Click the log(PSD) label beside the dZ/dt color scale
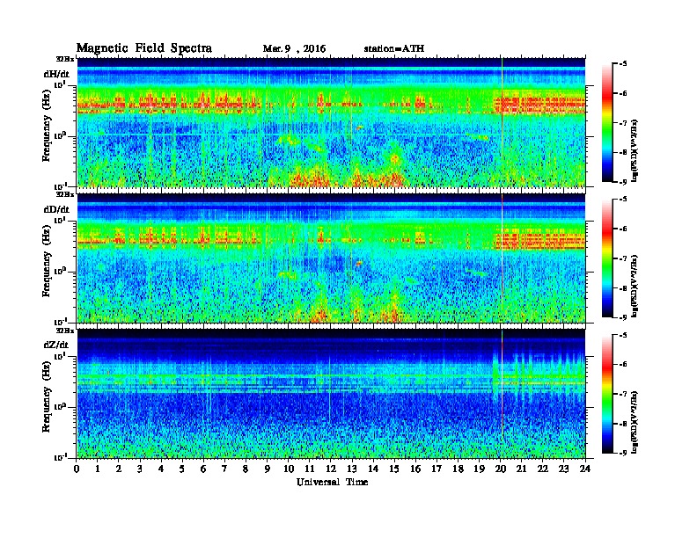 [635, 421]
